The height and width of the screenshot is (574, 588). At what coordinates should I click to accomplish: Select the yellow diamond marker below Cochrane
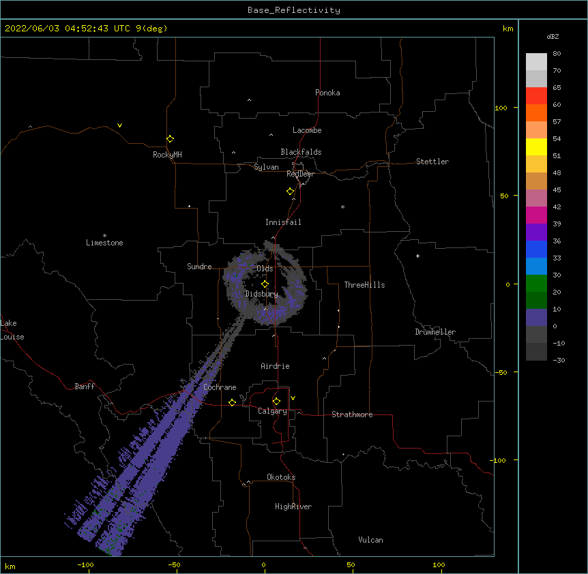232,402
